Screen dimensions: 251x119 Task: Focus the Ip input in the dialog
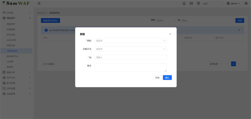point(131,57)
